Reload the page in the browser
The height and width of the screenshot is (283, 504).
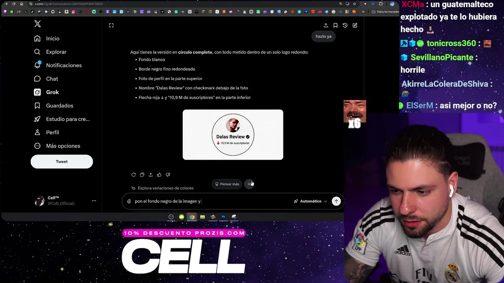pos(14,4)
